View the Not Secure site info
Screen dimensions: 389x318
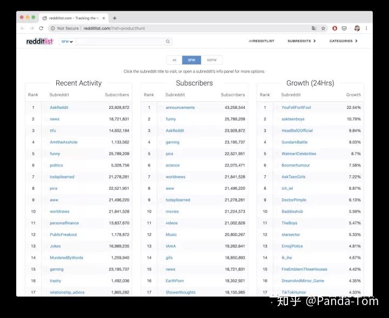(x=64, y=29)
